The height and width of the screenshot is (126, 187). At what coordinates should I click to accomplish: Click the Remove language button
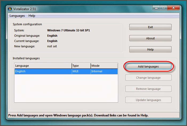148,89
